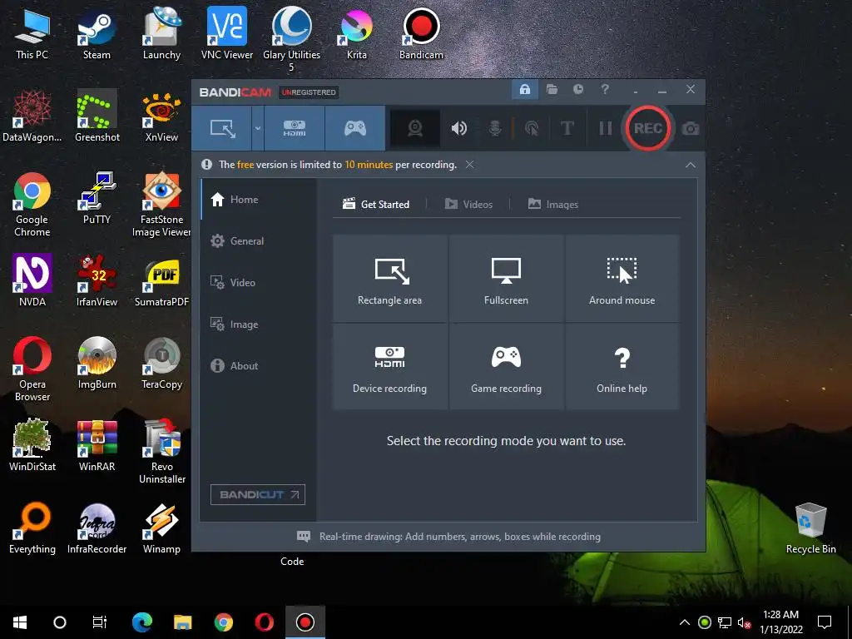Click the UNREGISTERED badge
This screenshot has width=852, height=639.
tap(309, 92)
